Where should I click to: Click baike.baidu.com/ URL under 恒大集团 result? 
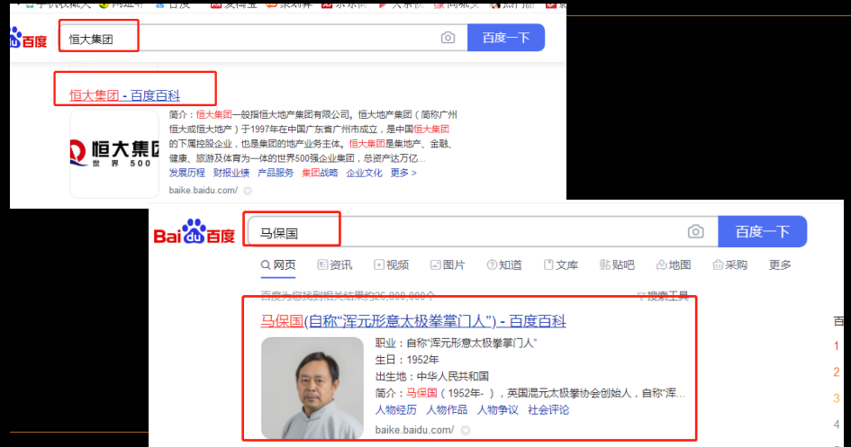(203, 191)
